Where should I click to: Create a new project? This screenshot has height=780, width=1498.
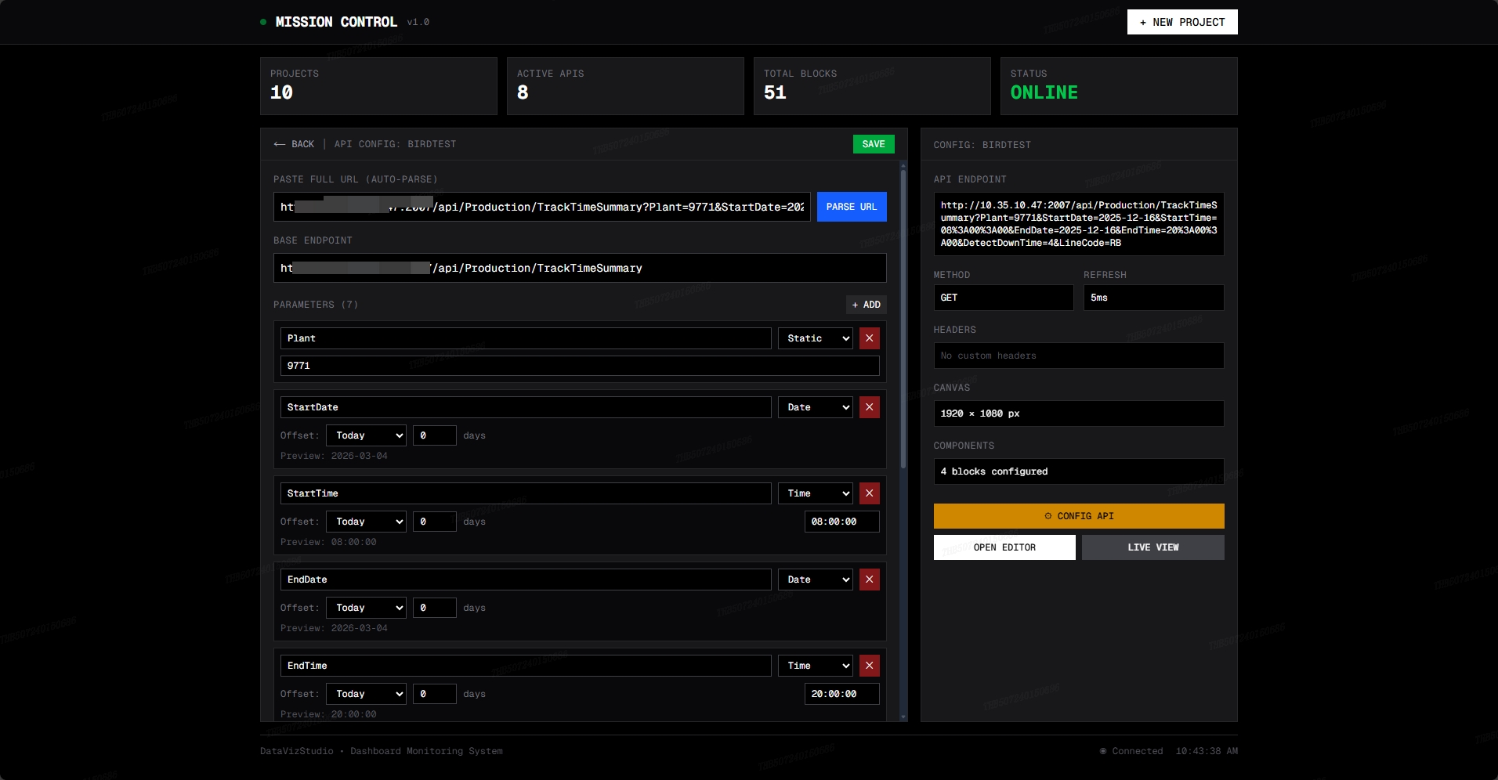coord(1182,22)
